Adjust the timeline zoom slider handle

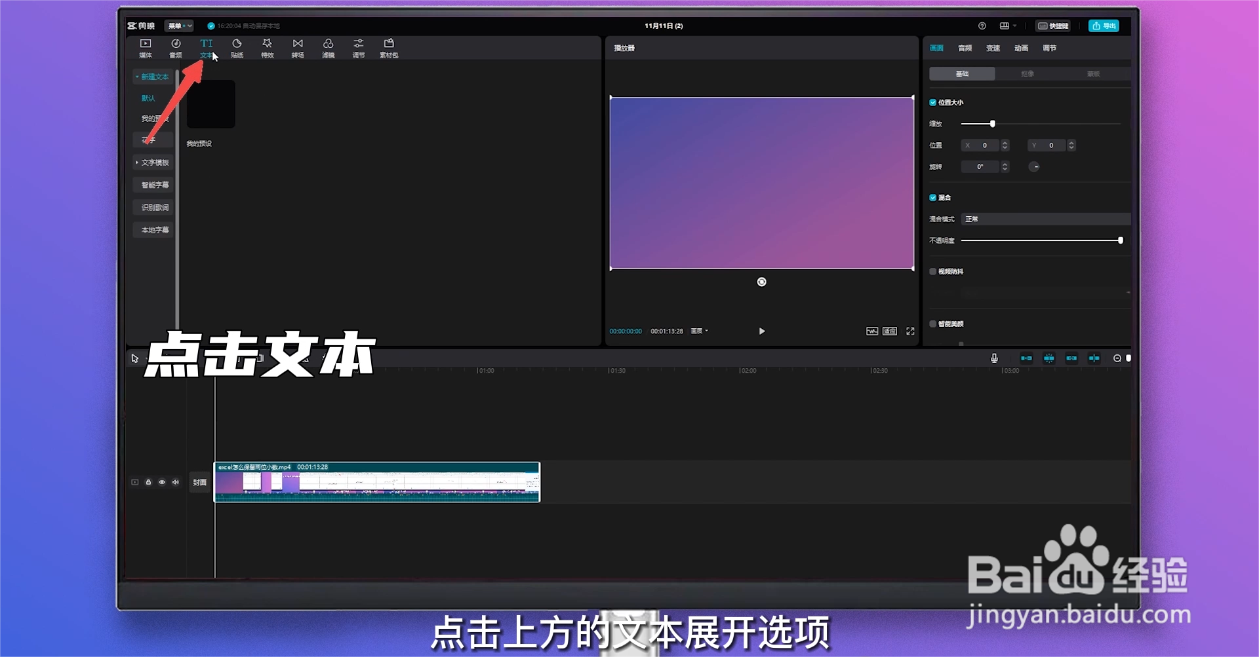1129,358
